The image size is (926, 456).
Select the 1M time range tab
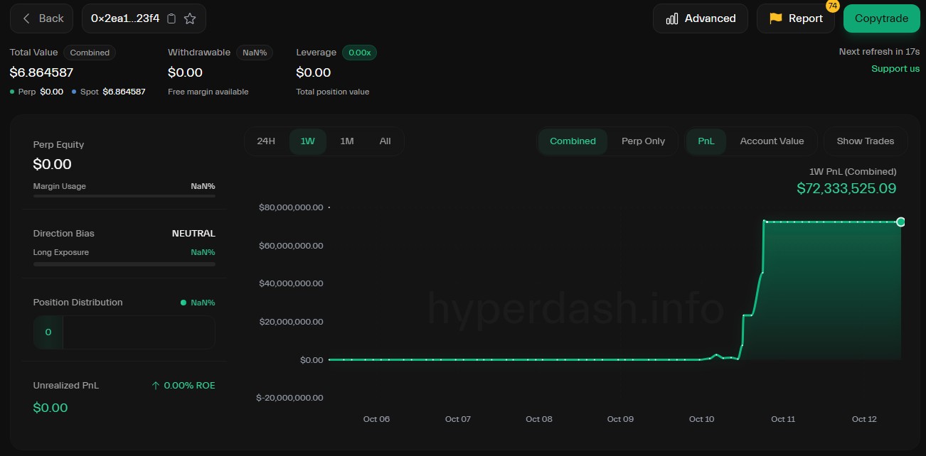click(x=346, y=141)
